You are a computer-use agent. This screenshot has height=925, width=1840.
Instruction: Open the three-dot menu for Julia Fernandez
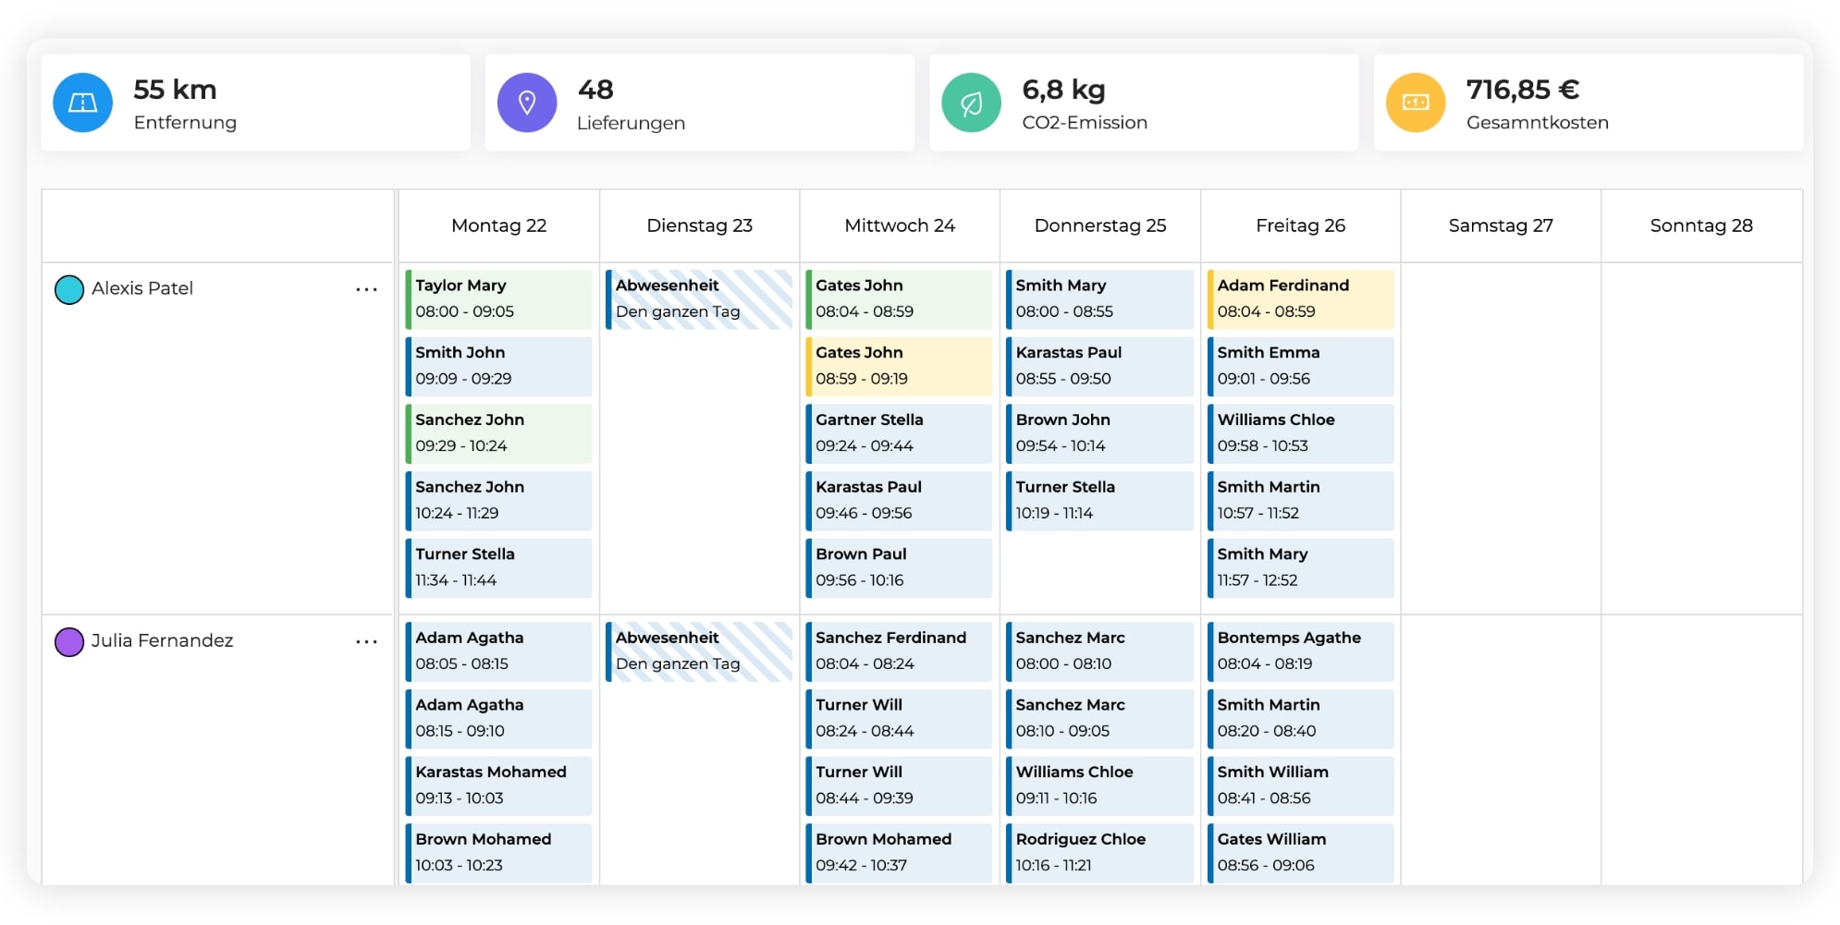pos(366,641)
